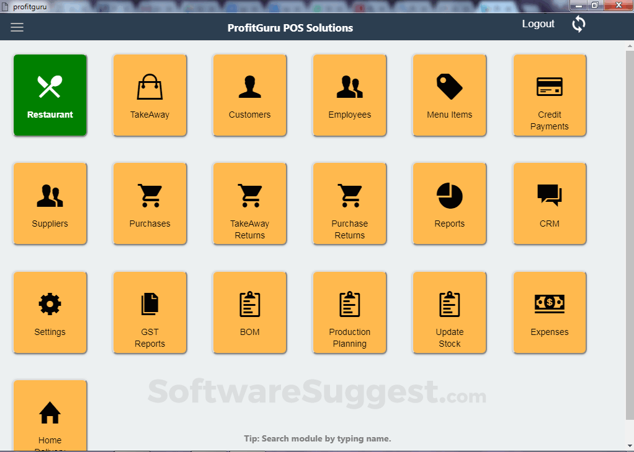
Task: Click the scrollbar down arrow
Action: tap(630, 445)
